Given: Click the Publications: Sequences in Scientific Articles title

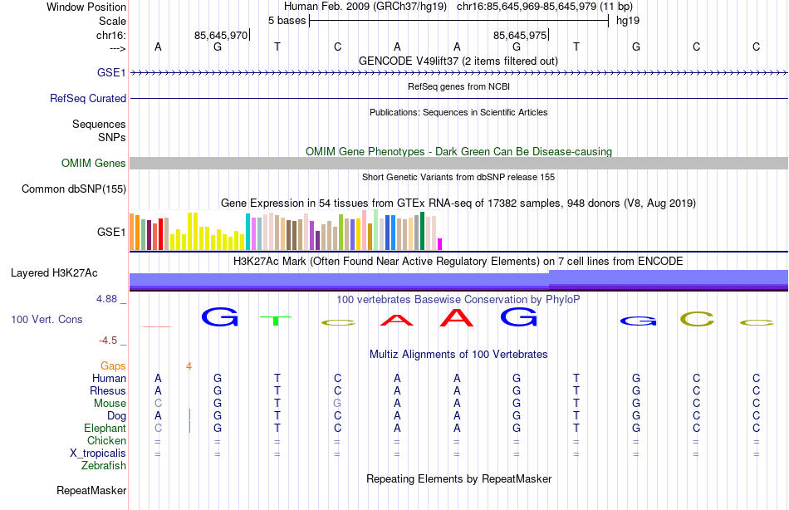Looking at the screenshot, I should 458,112.
